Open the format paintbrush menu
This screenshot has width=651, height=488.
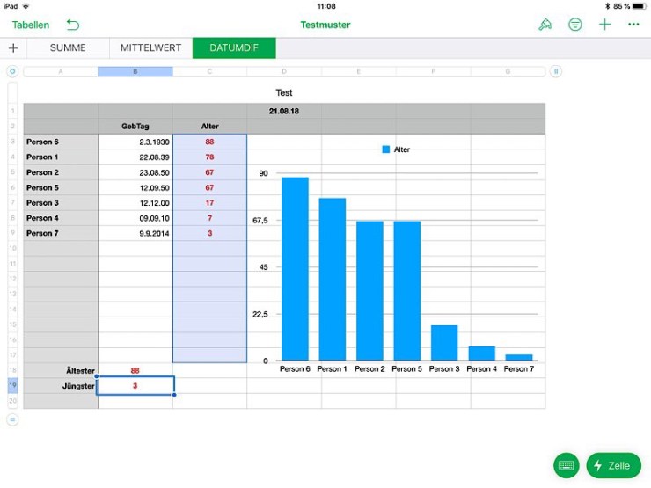point(545,25)
